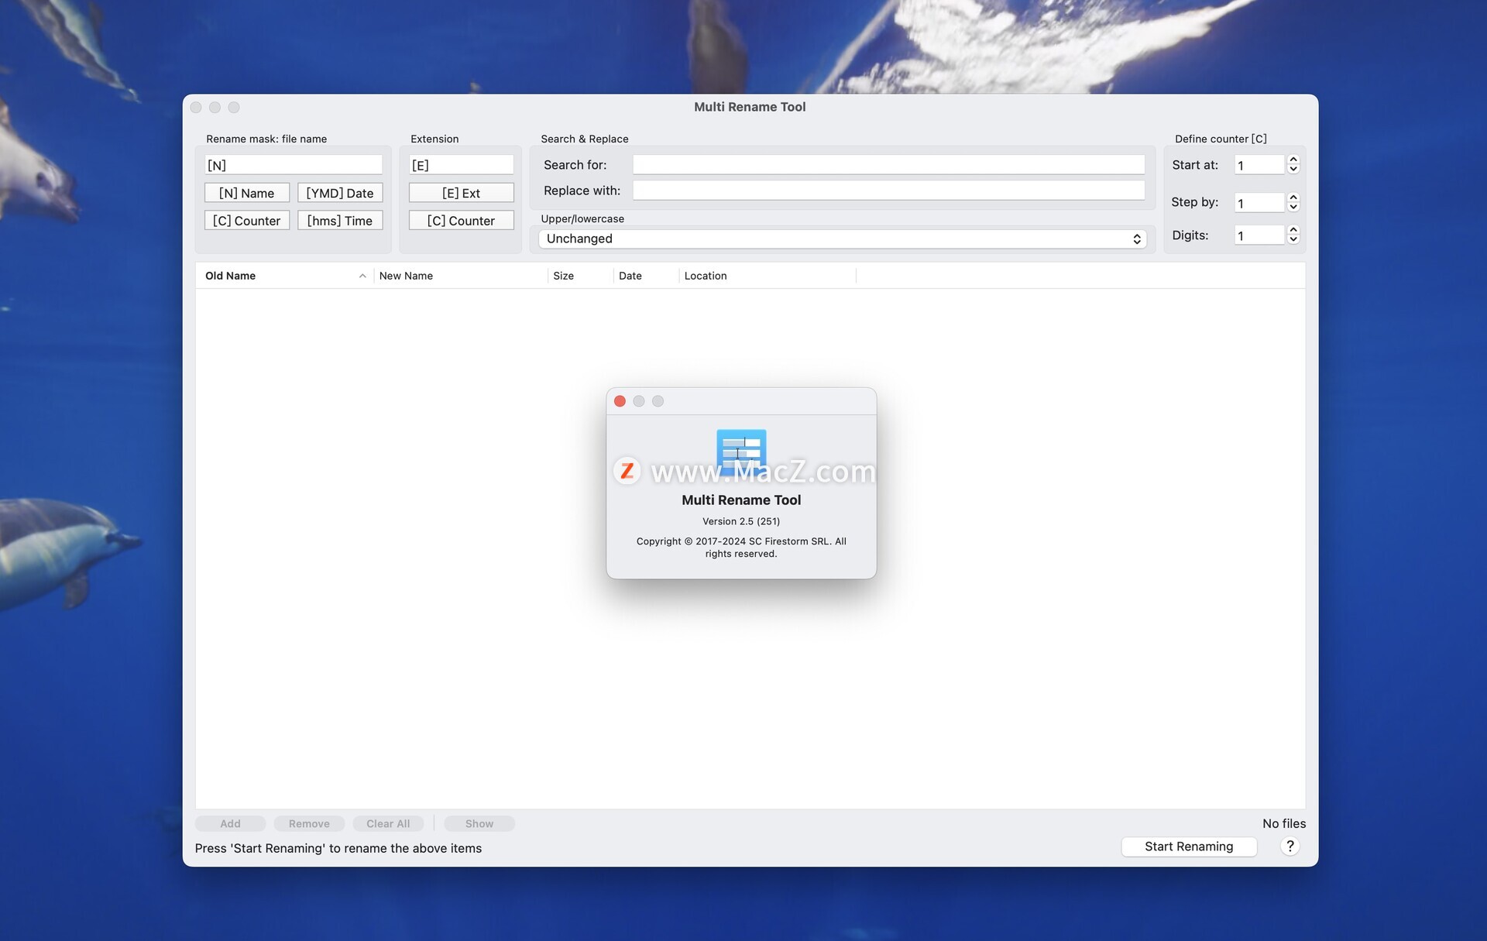Click the Multi Rename Tool About dialog name
Screen dimensions: 1487x941
[x=741, y=500]
